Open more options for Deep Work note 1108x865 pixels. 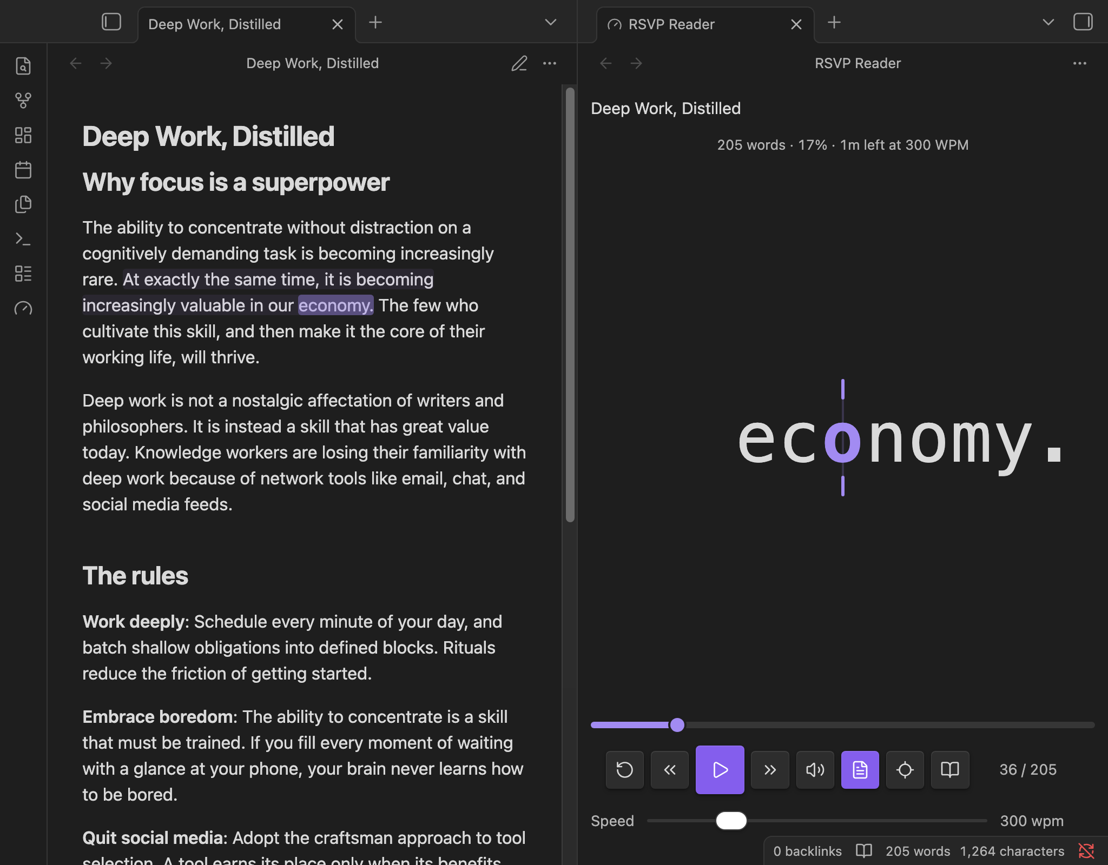(550, 63)
